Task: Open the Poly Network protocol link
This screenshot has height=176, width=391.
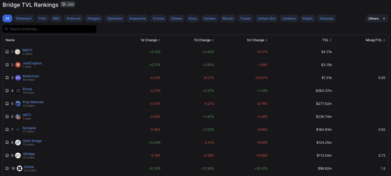Action: (33, 102)
